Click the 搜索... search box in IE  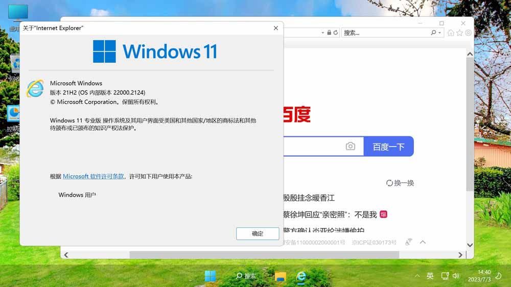(386, 33)
